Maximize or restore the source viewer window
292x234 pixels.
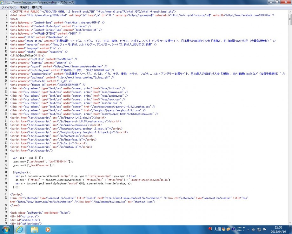pyautogui.click(x=277, y=2)
